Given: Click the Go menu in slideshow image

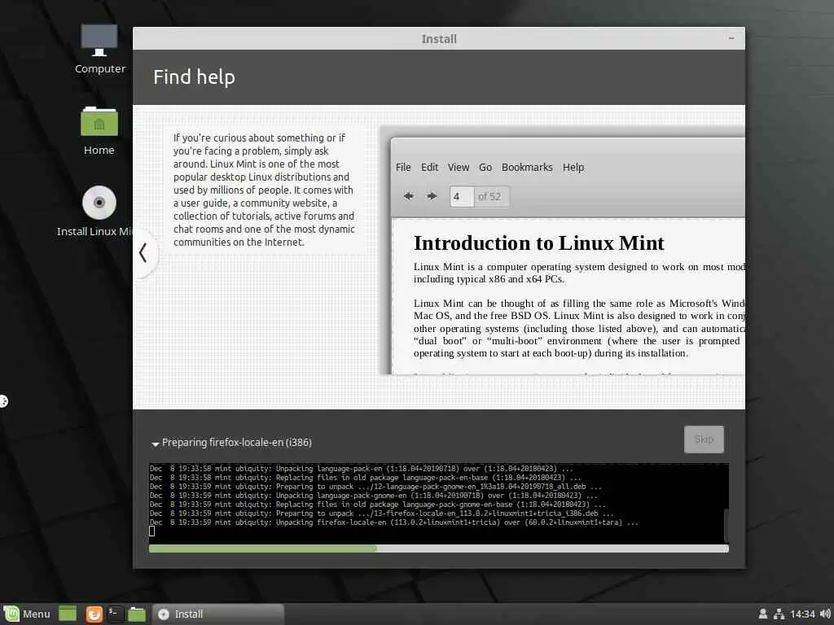Looking at the screenshot, I should 485,168.
